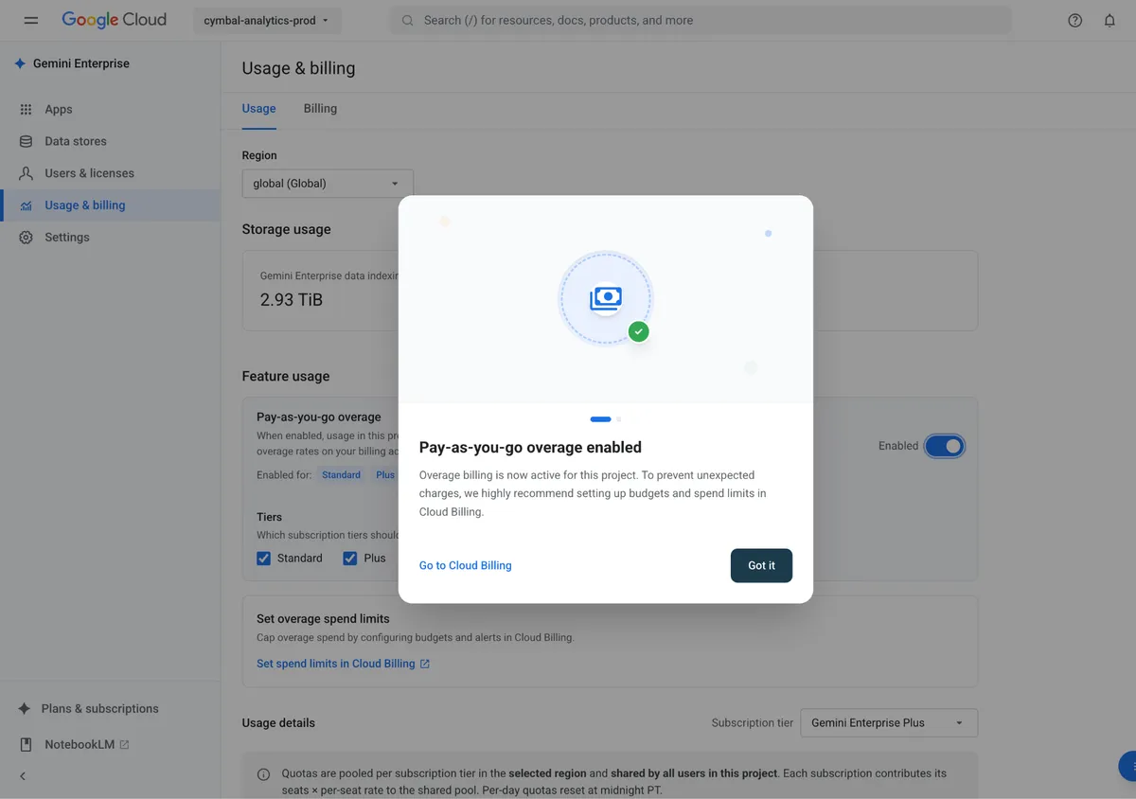Click the Users & licenses person icon

[x=26, y=173]
